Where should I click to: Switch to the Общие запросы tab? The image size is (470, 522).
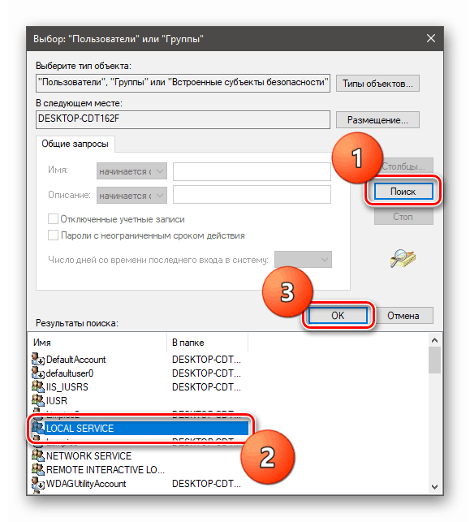coord(75,144)
